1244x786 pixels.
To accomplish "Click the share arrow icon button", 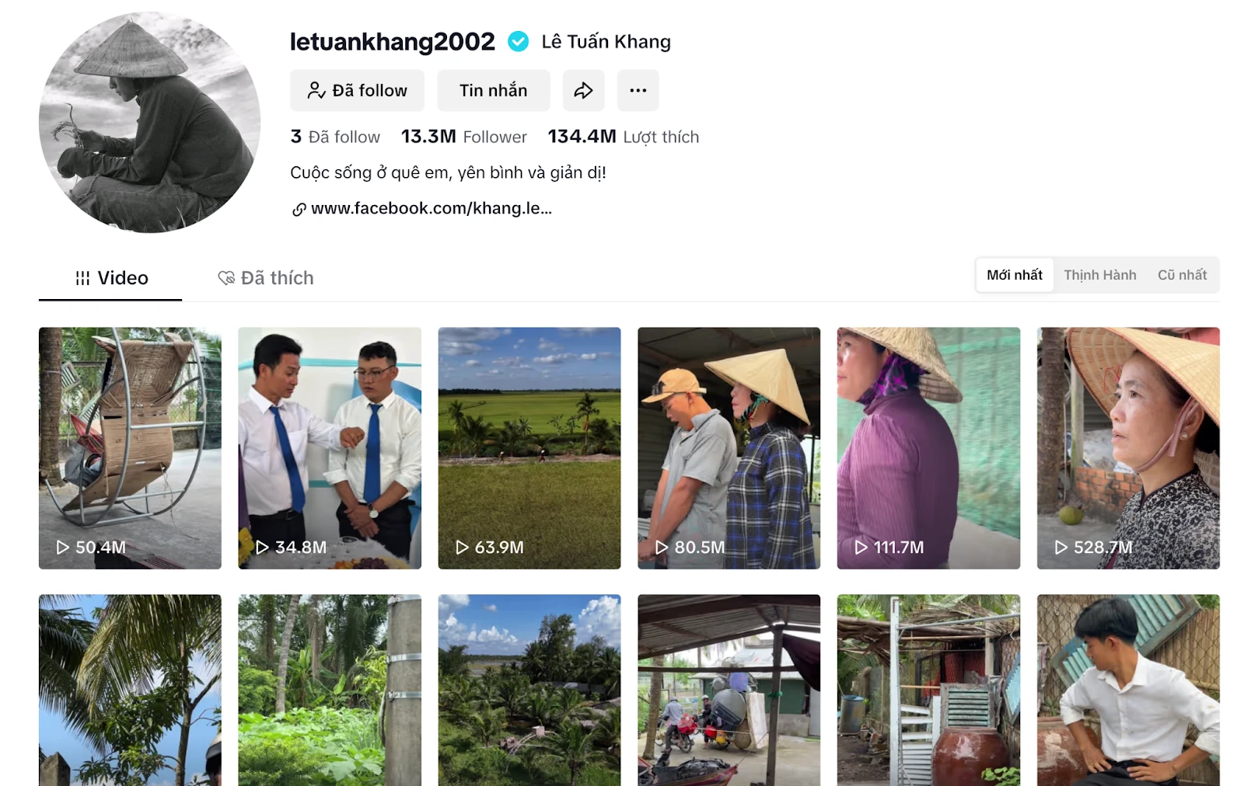I will click(583, 91).
